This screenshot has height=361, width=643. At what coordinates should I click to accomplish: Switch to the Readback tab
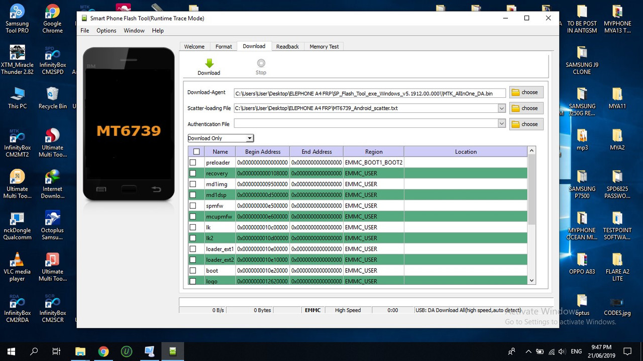pyautogui.click(x=287, y=47)
